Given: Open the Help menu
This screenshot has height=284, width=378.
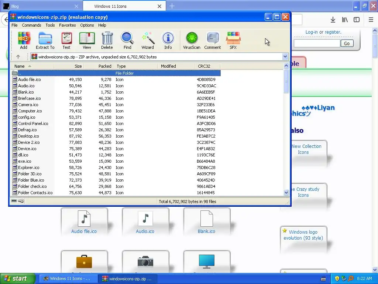Looking at the screenshot, I should coord(102,25).
